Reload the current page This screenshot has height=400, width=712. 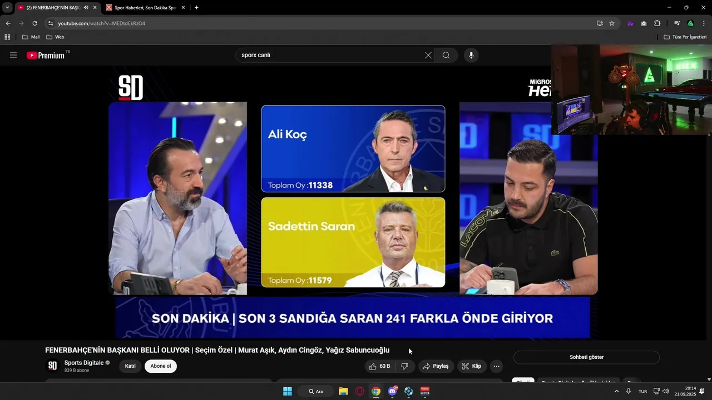(34, 23)
